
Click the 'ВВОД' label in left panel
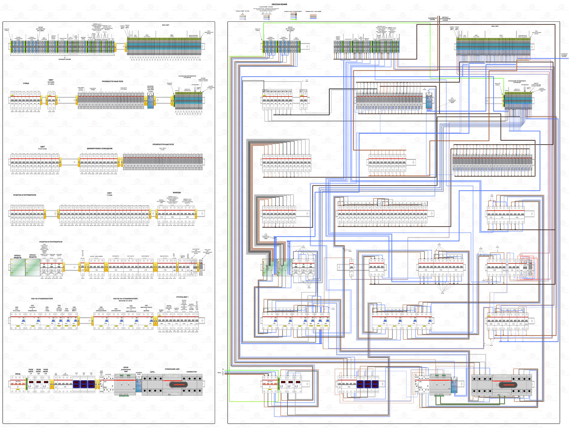tap(18, 374)
